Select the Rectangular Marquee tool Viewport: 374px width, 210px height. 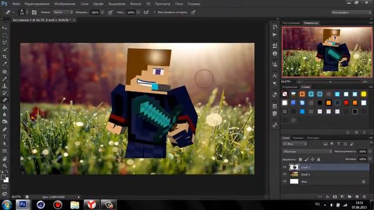[x=5, y=35]
